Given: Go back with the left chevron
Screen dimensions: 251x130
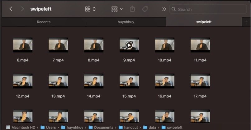Looking at the screenshot, I should click(x=11, y=9).
